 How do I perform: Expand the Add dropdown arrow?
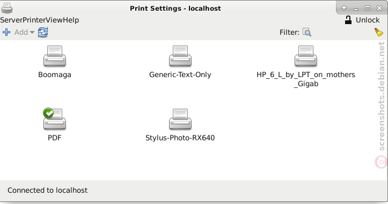point(32,32)
